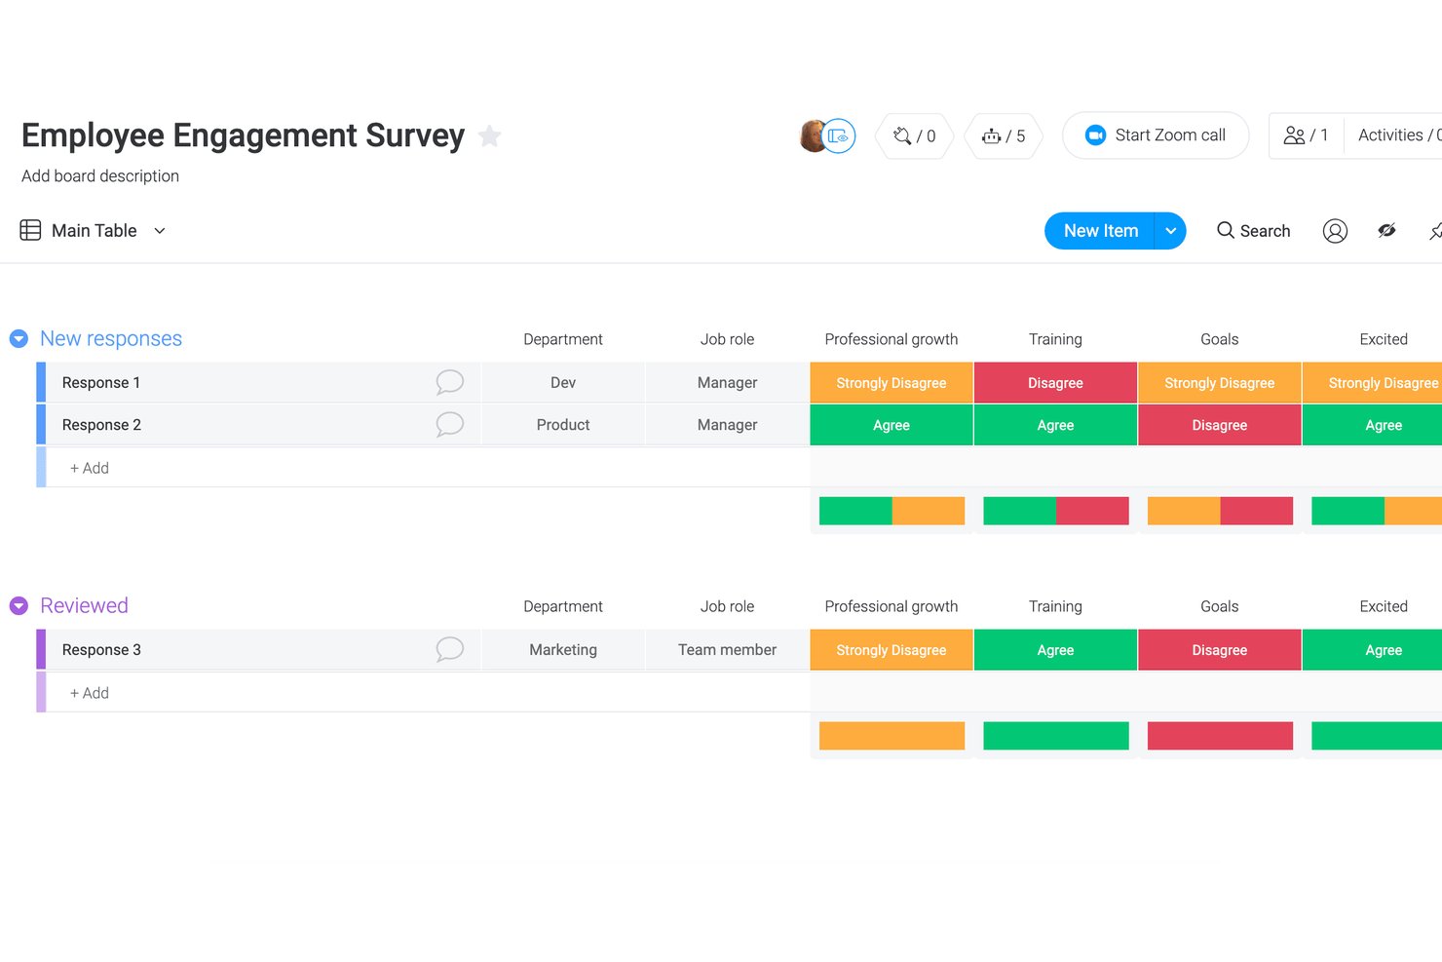Select Marketing department cell of Response 3
This screenshot has width=1442, height=962.
click(x=563, y=650)
